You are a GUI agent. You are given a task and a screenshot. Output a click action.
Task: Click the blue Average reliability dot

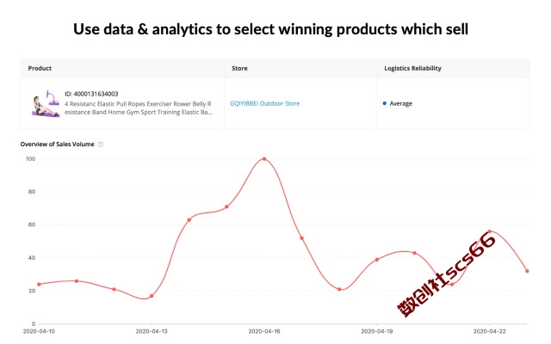pos(385,103)
